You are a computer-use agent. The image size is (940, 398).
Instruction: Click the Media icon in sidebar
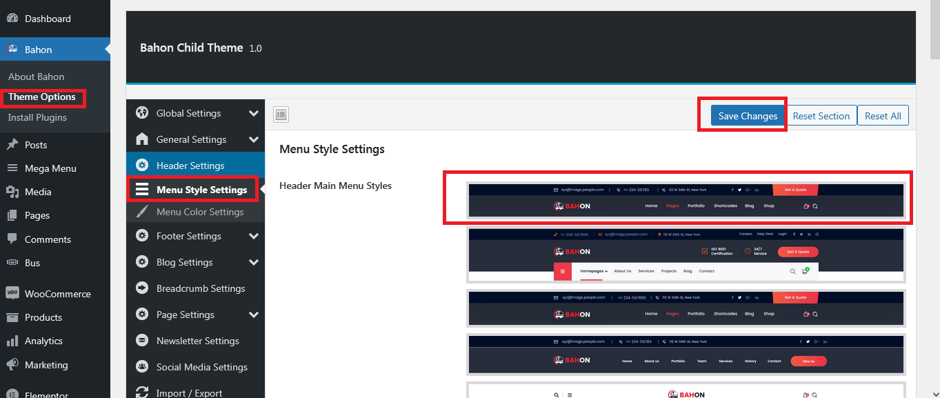12,192
